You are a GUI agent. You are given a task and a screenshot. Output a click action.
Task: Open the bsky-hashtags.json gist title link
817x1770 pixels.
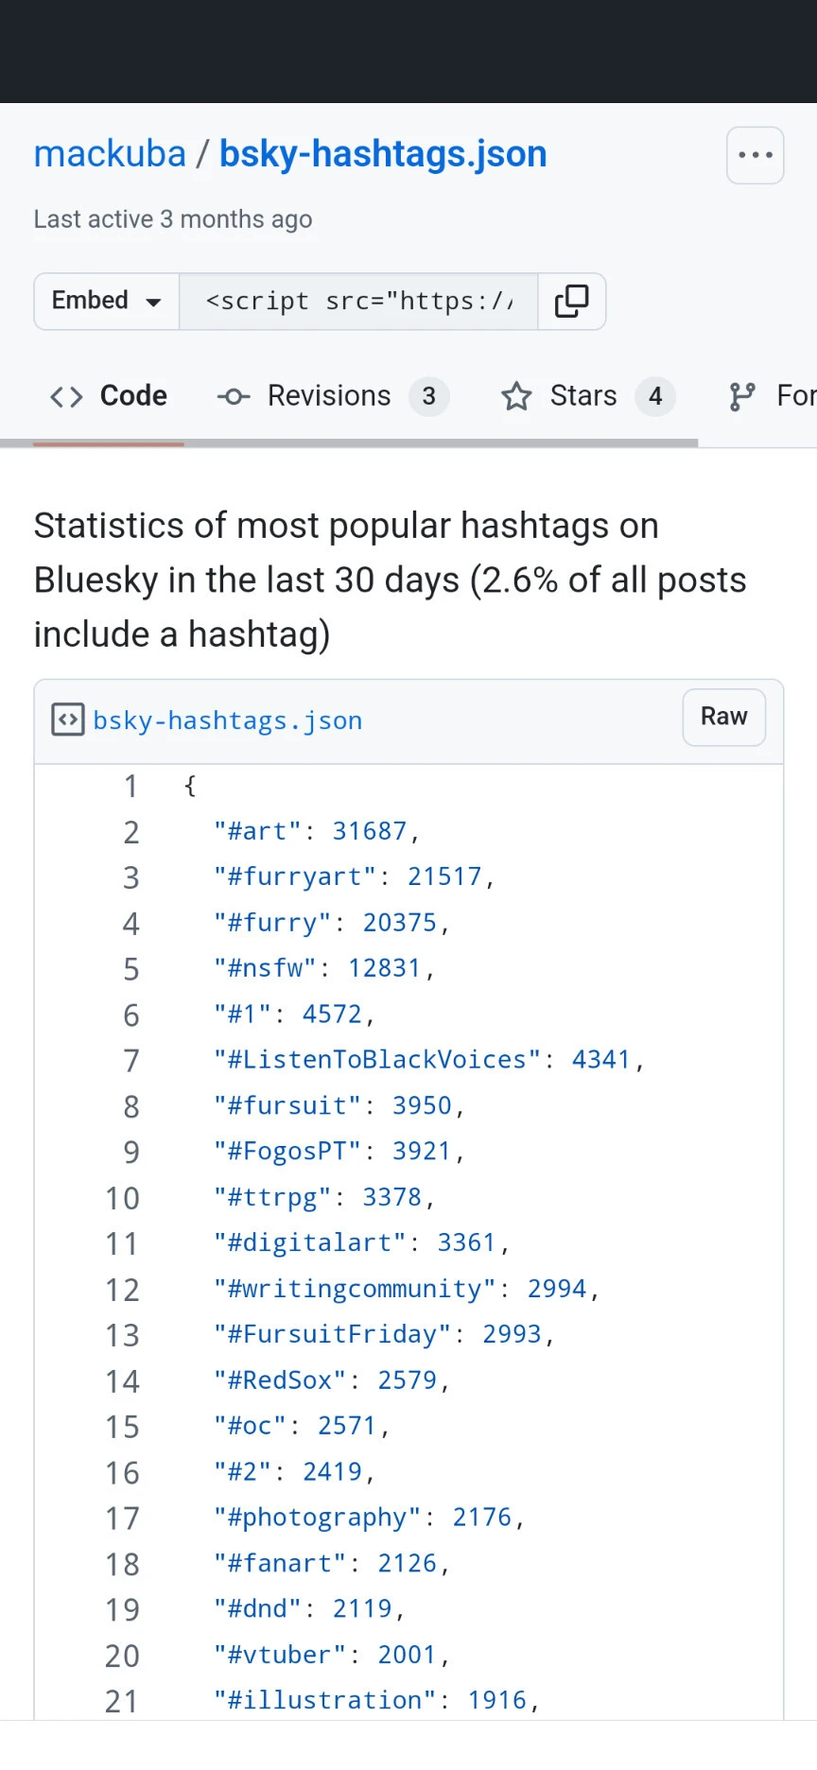coord(383,154)
